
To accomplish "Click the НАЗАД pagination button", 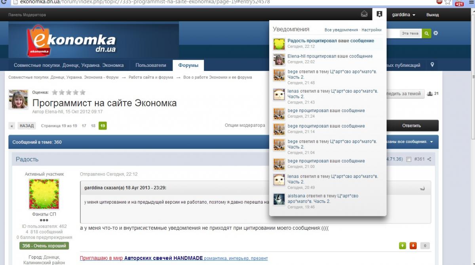I will [x=27, y=126].
